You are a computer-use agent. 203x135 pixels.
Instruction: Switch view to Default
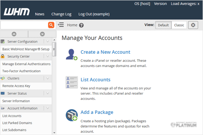[164, 25]
